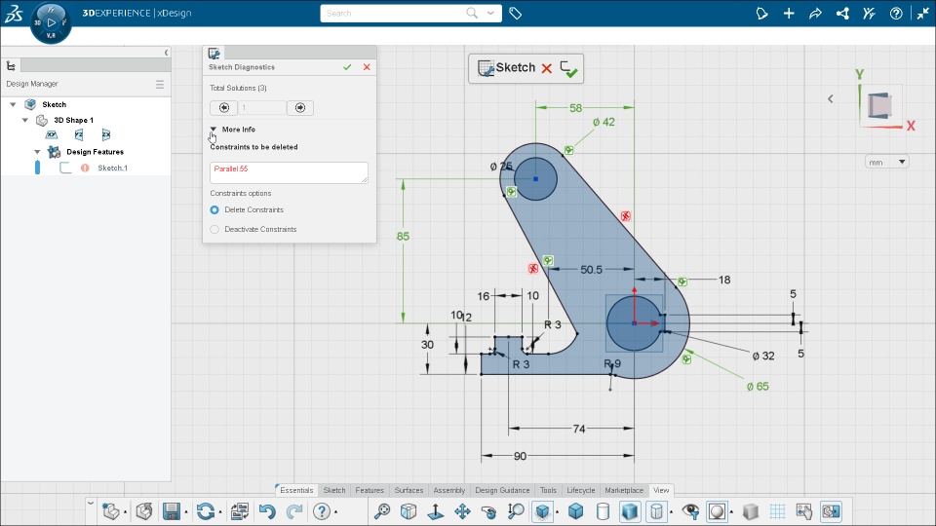Click the normal view plane icon
The height and width of the screenshot is (526, 936).
435,511
